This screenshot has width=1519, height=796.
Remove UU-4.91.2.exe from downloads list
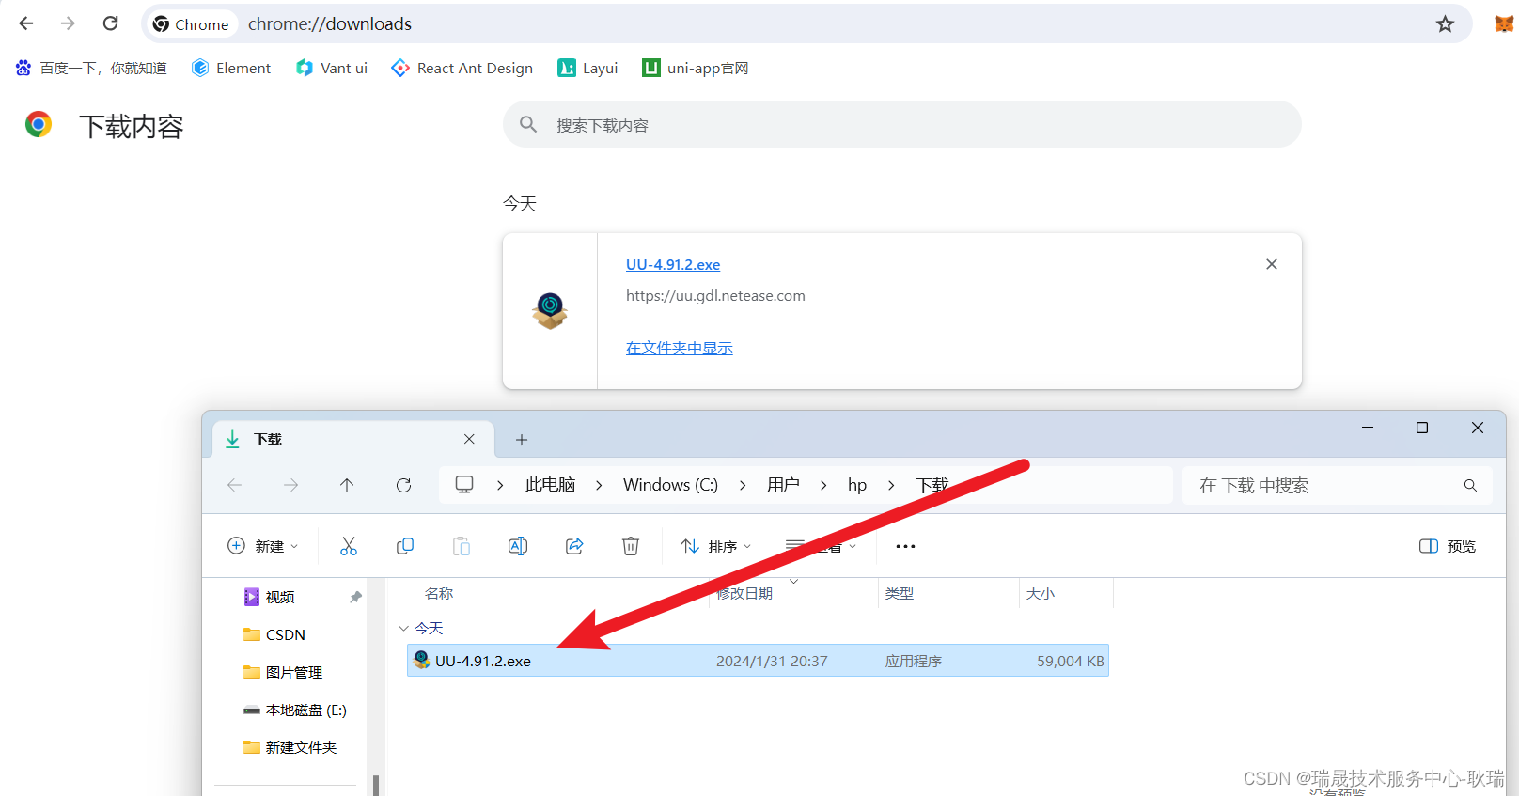coord(1272,264)
